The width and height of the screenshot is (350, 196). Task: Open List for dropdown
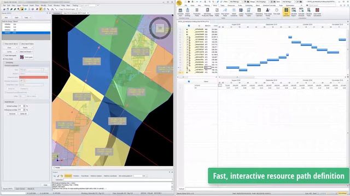click(x=10, y=52)
